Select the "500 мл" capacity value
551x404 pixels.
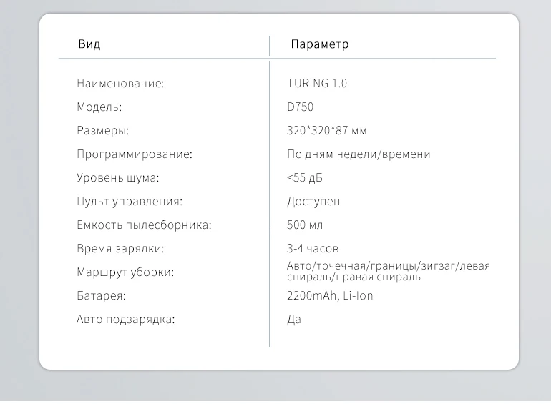pos(305,225)
